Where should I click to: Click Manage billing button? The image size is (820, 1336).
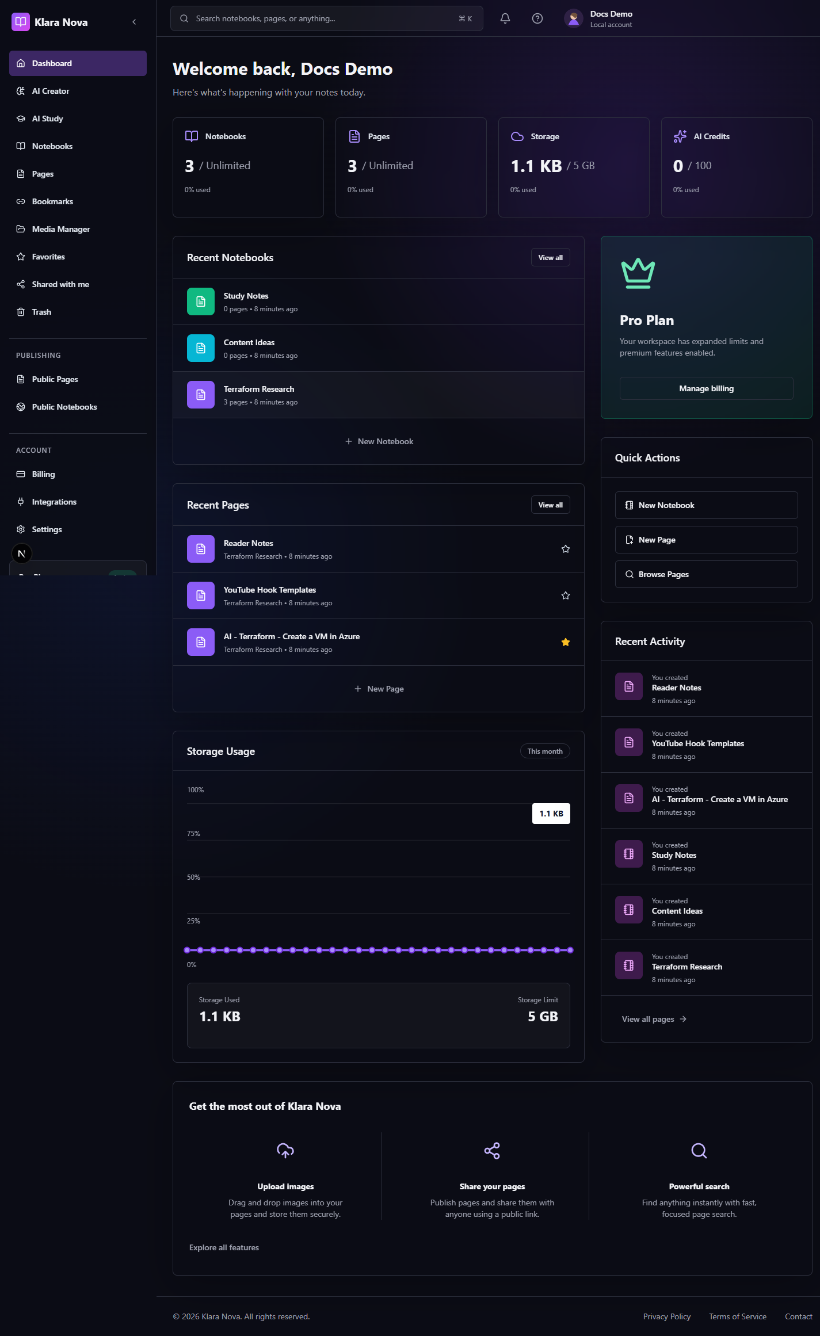pos(707,388)
